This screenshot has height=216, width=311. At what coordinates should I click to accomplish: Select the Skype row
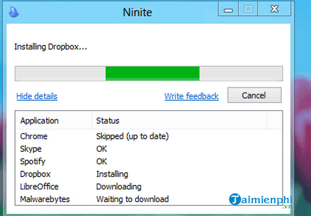click(x=149, y=148)
